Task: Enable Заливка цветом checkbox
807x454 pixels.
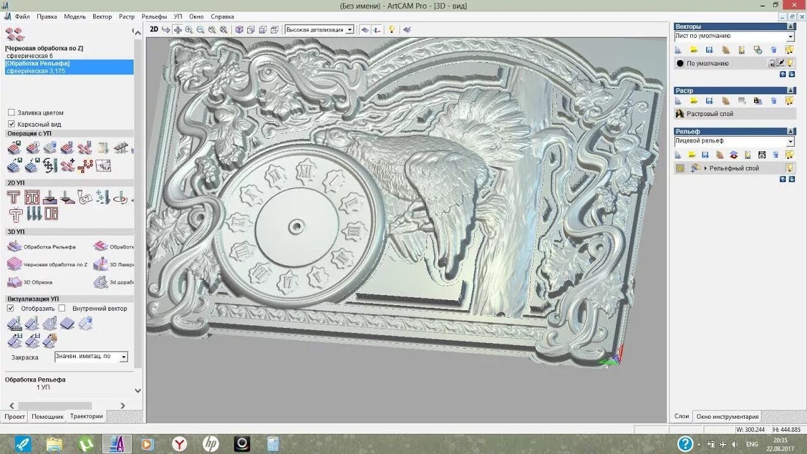Action: click(11, 113)
